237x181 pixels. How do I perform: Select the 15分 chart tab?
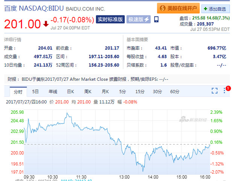[140, 92]
